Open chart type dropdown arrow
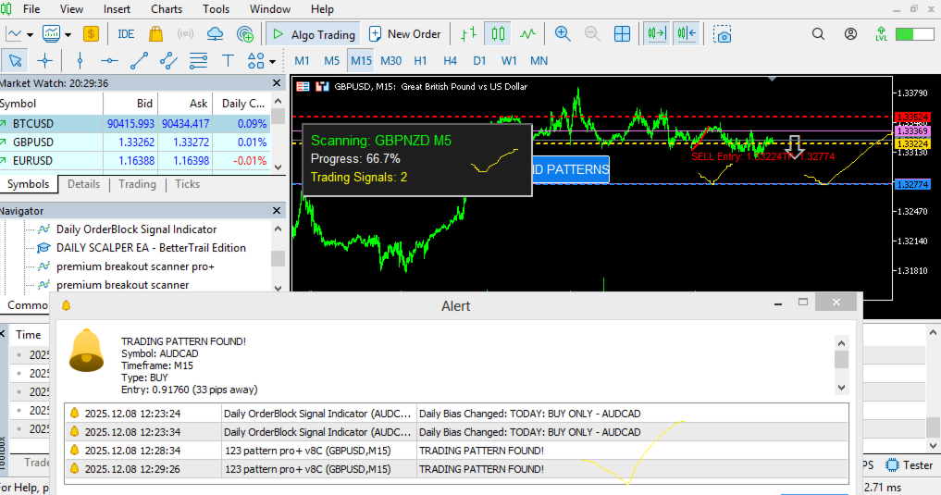This screenshot has width=941, height=495. coord(30,35)
